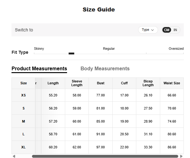Click the Type dropdown chevron arrow
Viewport: 190px width, 158px height.
pos(152,30)
